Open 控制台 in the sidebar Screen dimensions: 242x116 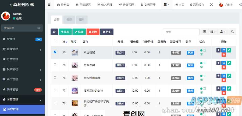(22, 39)
